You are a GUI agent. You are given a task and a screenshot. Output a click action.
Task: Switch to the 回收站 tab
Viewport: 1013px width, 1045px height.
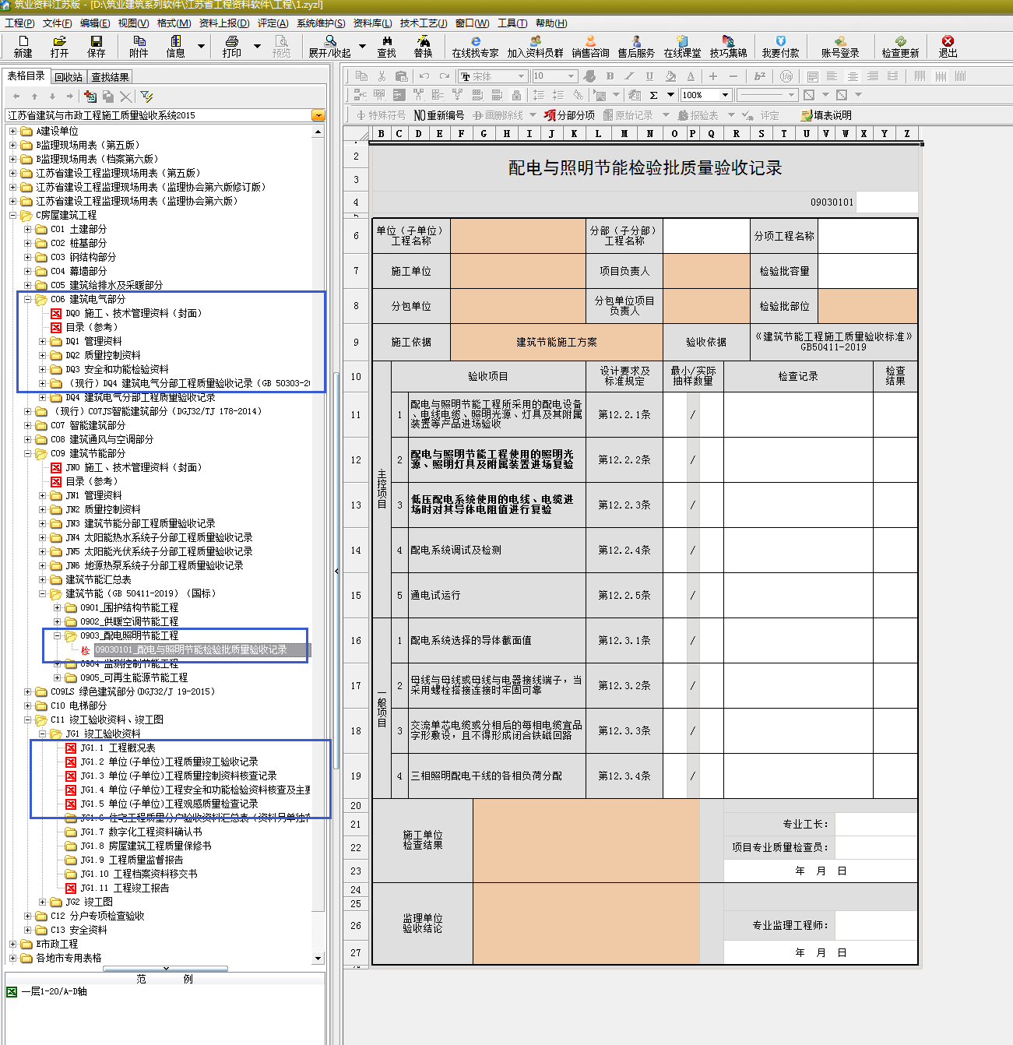point(69,77)
